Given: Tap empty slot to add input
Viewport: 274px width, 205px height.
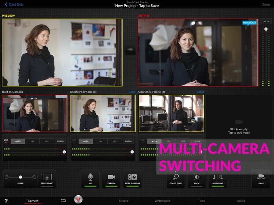Looking at the screenshot, I should (239, 131).
